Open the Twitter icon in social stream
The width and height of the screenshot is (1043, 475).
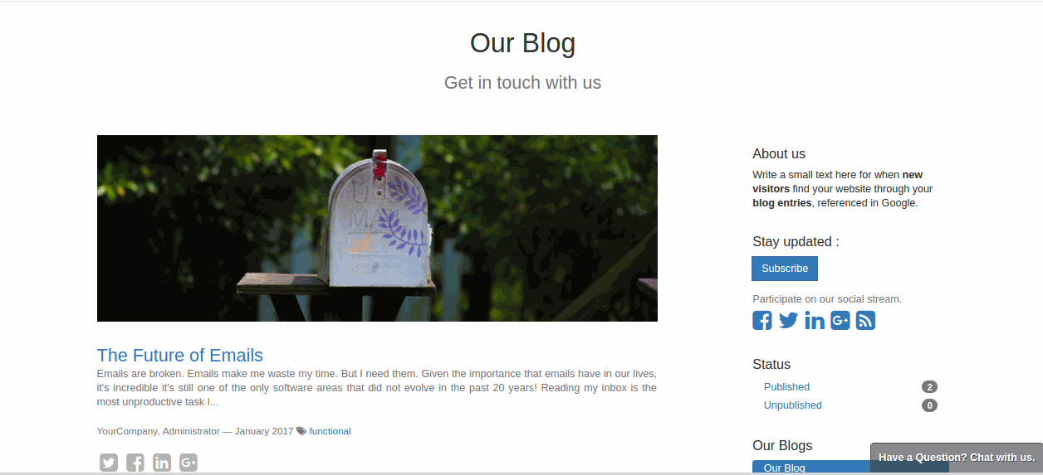(788, 321)
